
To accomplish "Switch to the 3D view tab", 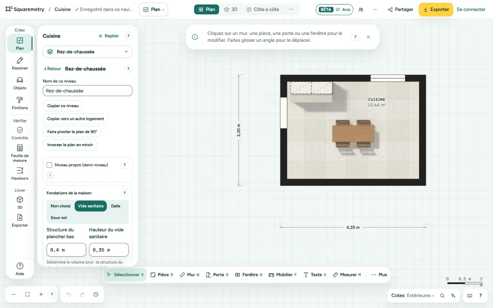I will (230, 9).
